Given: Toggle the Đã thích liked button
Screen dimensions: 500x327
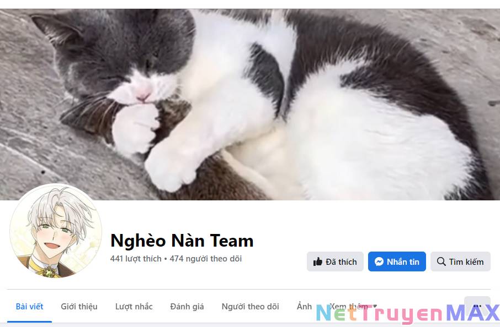Looking at the screenshot, I should pos(335,261).
